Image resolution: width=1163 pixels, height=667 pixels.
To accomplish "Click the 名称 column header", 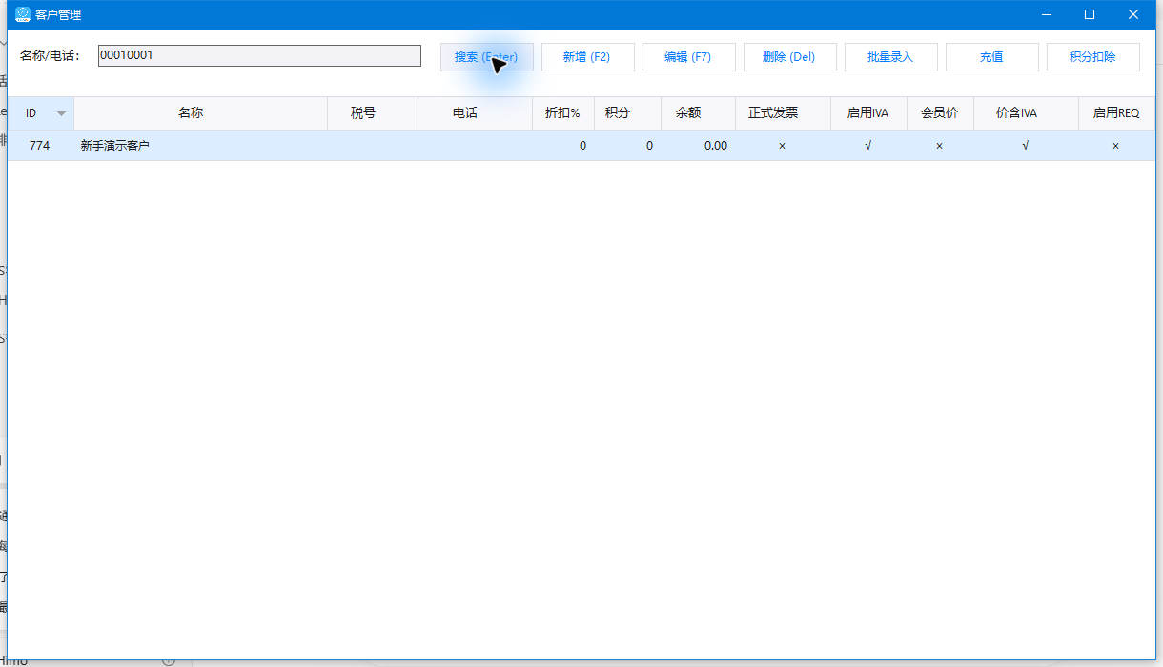I will (201, 113).
